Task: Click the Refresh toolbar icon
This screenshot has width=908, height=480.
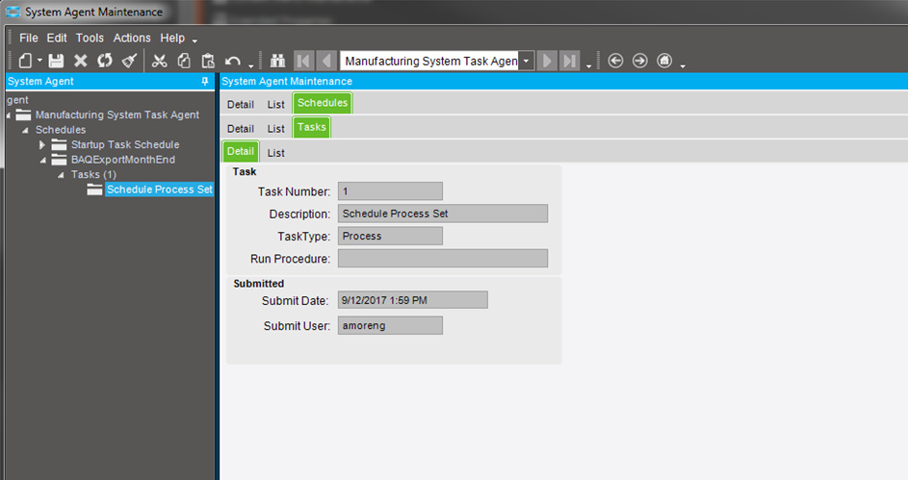Action: point(105,61)
